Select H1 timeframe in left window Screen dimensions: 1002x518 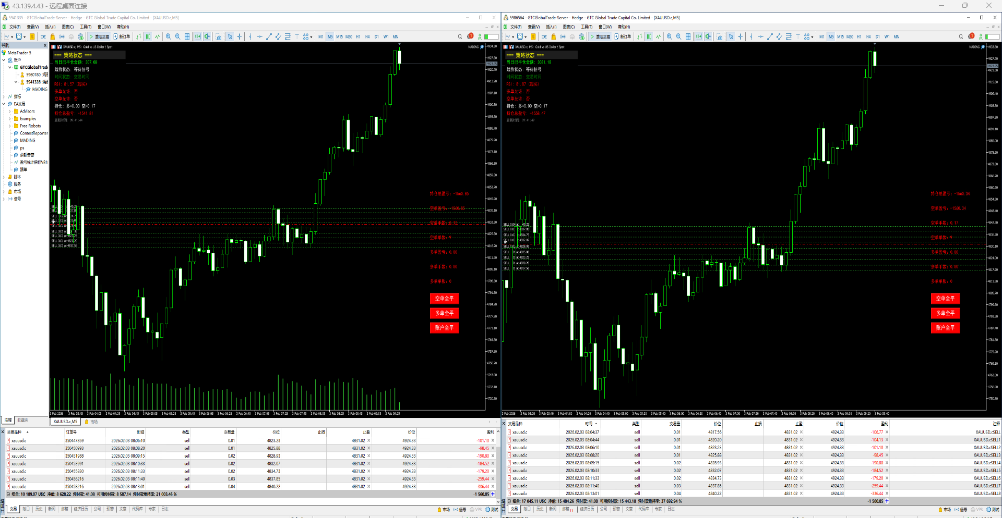358,36
